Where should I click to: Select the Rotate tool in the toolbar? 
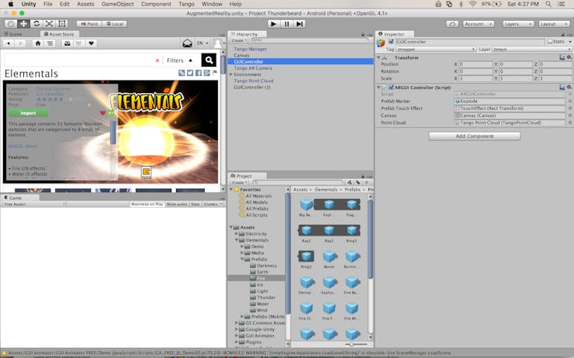(36, 24)
